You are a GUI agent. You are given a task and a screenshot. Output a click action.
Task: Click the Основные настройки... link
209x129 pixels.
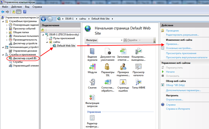[179, 48]
